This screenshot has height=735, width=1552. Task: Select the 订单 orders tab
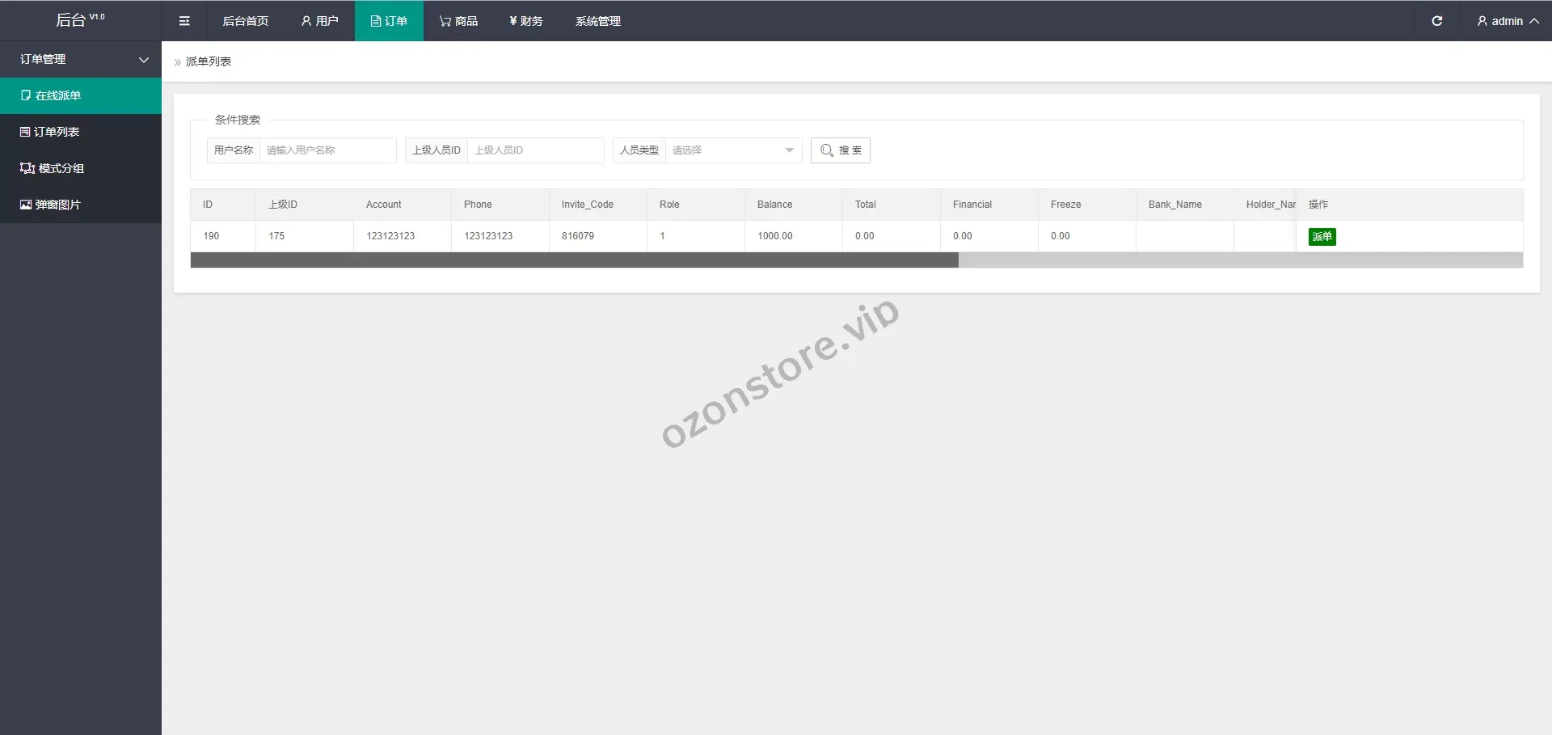pos(389,21)
